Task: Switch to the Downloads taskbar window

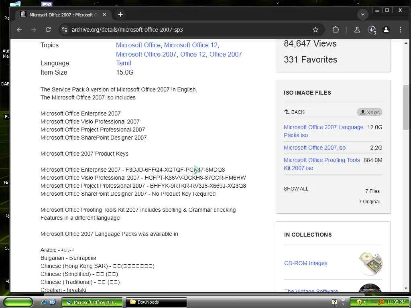Action: point(157,302)
